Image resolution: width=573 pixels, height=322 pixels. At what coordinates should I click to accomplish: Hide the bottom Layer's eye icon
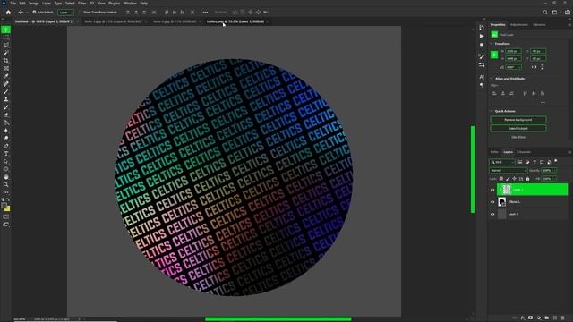(x=492, y=215)
